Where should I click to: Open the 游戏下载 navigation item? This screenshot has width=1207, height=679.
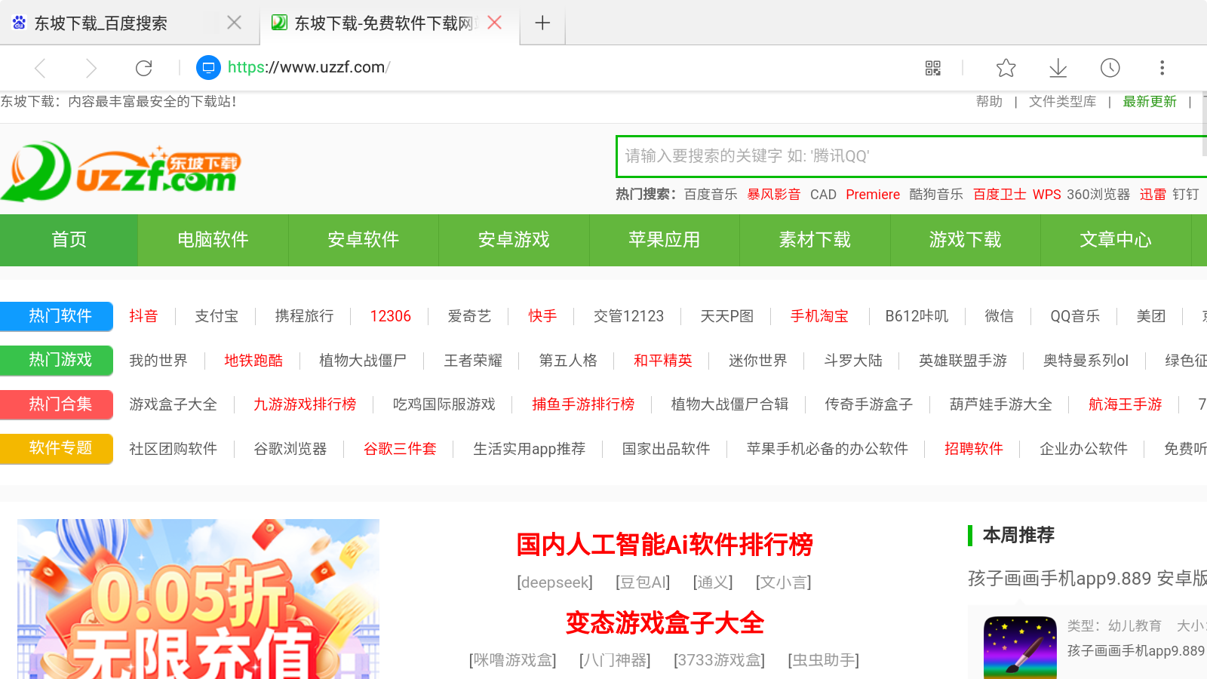point(965,240)
